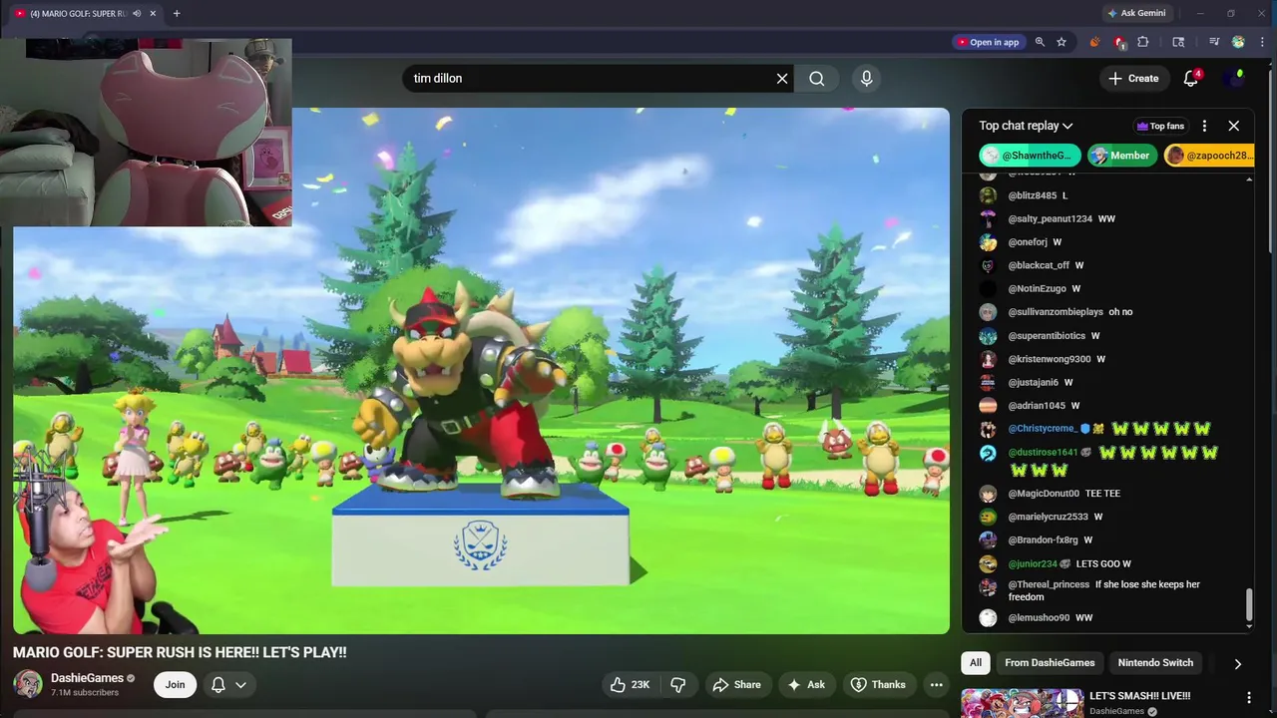This screenshot has width=1277, height=718.
Task: Click the Thanks button
Action: click(x=878, y=684)
